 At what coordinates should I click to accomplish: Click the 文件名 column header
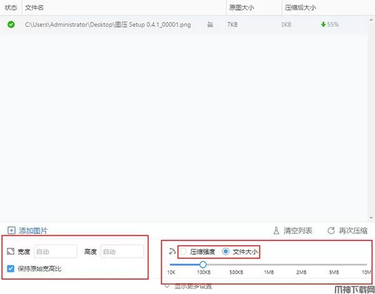34,8
